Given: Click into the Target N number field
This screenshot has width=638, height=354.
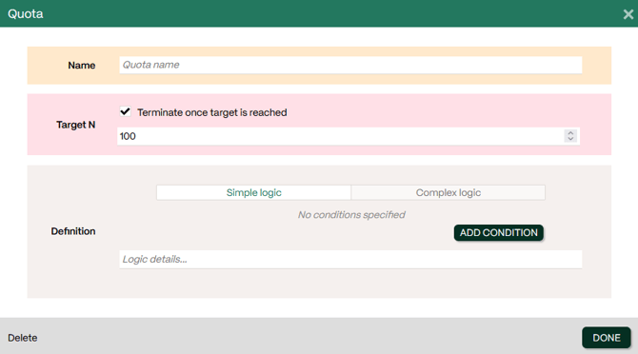Looking at the screenshot, I should [349, 136].
